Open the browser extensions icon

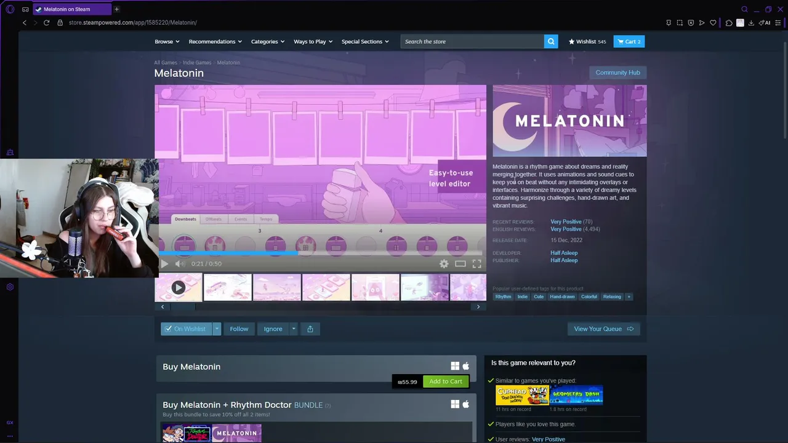[x=729, y=23]
